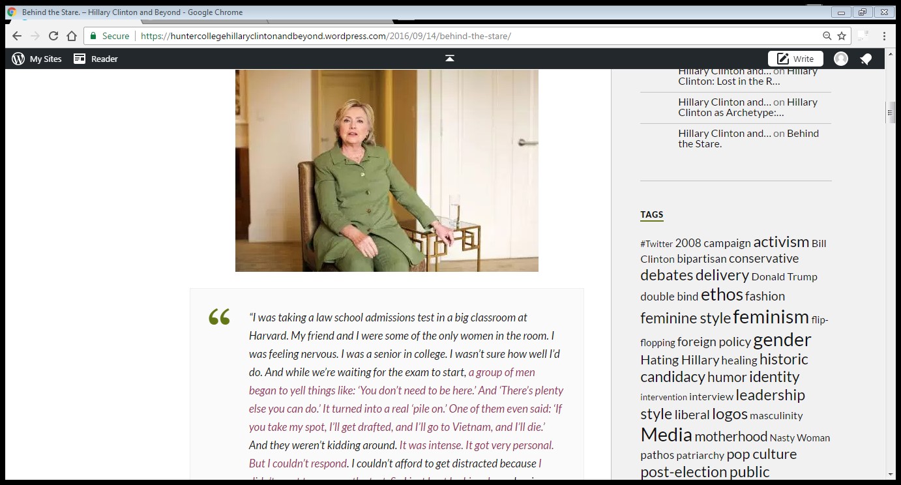Open recent comment link 'Behind the Stare.'
The image size is (901, 485).
pyautogui.click(x=748, y=138)
